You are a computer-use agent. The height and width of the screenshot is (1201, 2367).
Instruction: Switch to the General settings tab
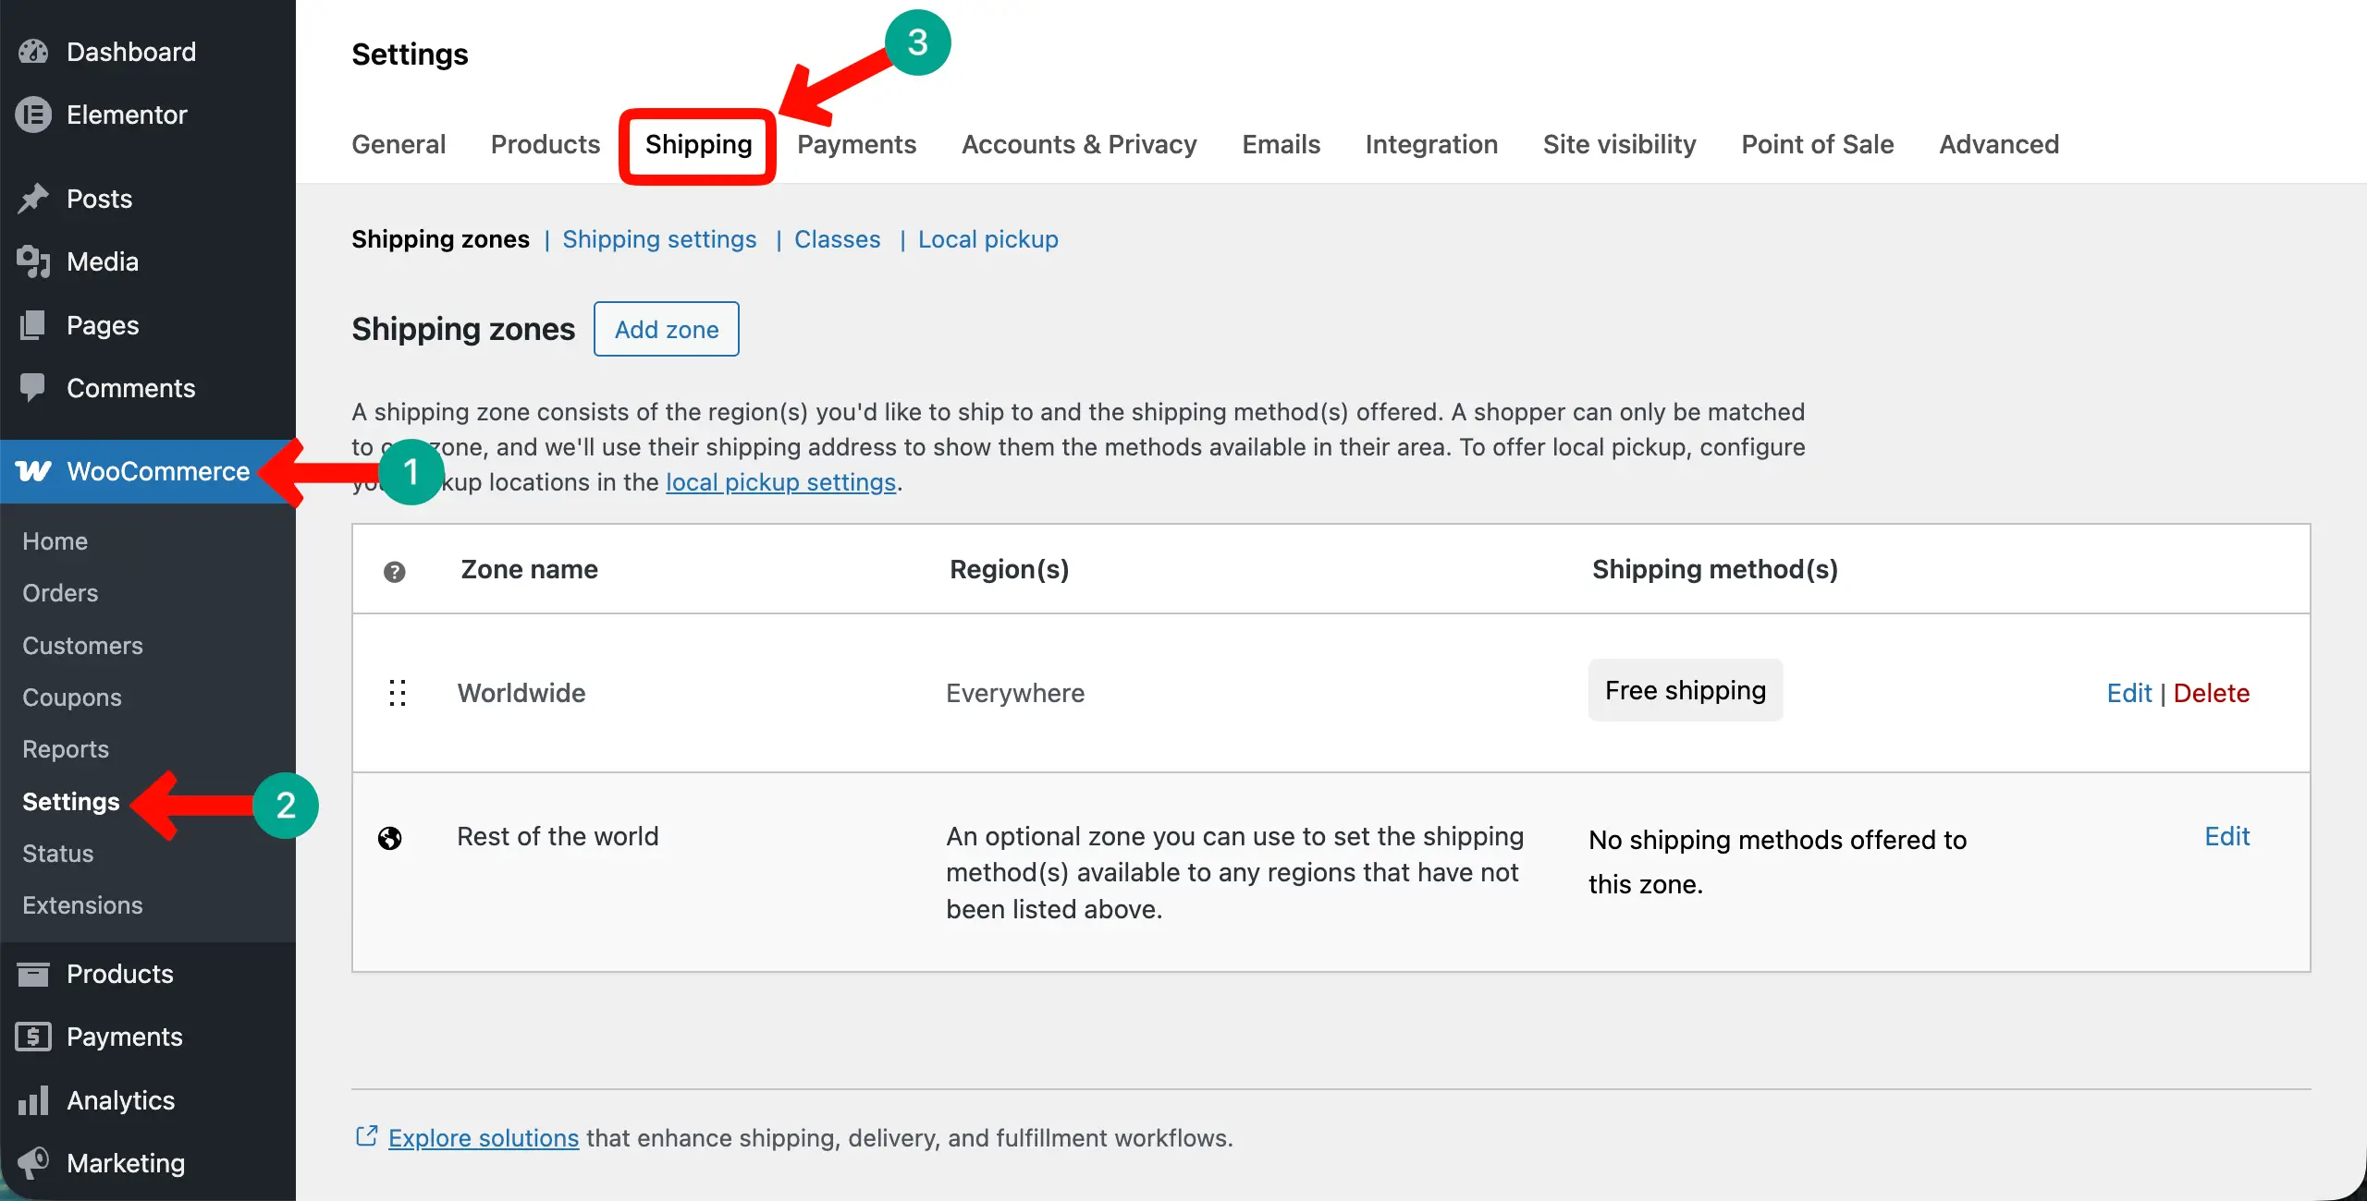[x=399, y=144]
